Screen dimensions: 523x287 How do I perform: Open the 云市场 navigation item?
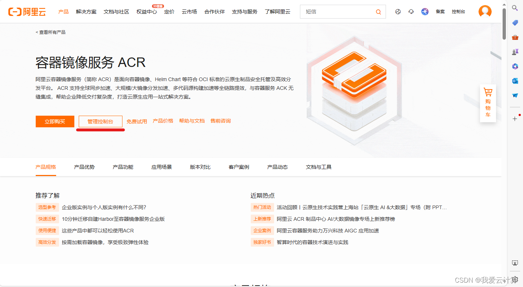coord(190,12)
